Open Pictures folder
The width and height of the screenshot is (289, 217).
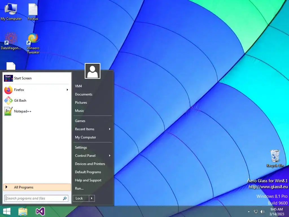click(93, 103)
